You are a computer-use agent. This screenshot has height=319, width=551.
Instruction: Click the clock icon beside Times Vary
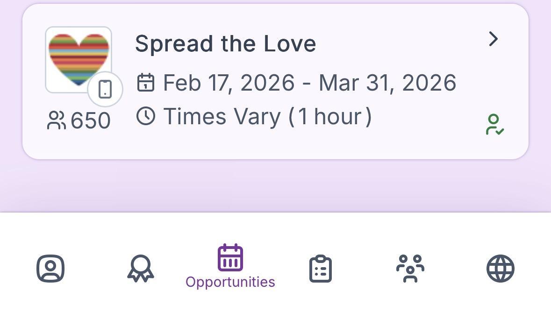[x=146, y=116]
